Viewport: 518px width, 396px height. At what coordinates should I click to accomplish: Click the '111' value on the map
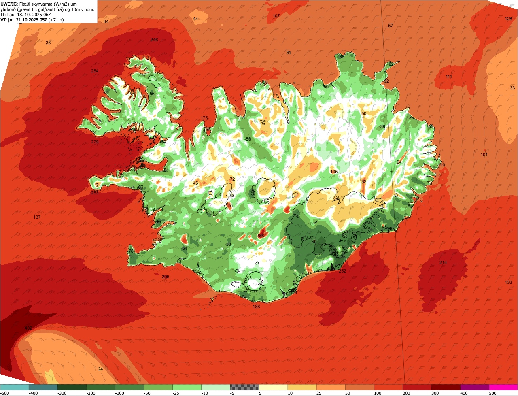pyautogui.click(x=449, y=77)
